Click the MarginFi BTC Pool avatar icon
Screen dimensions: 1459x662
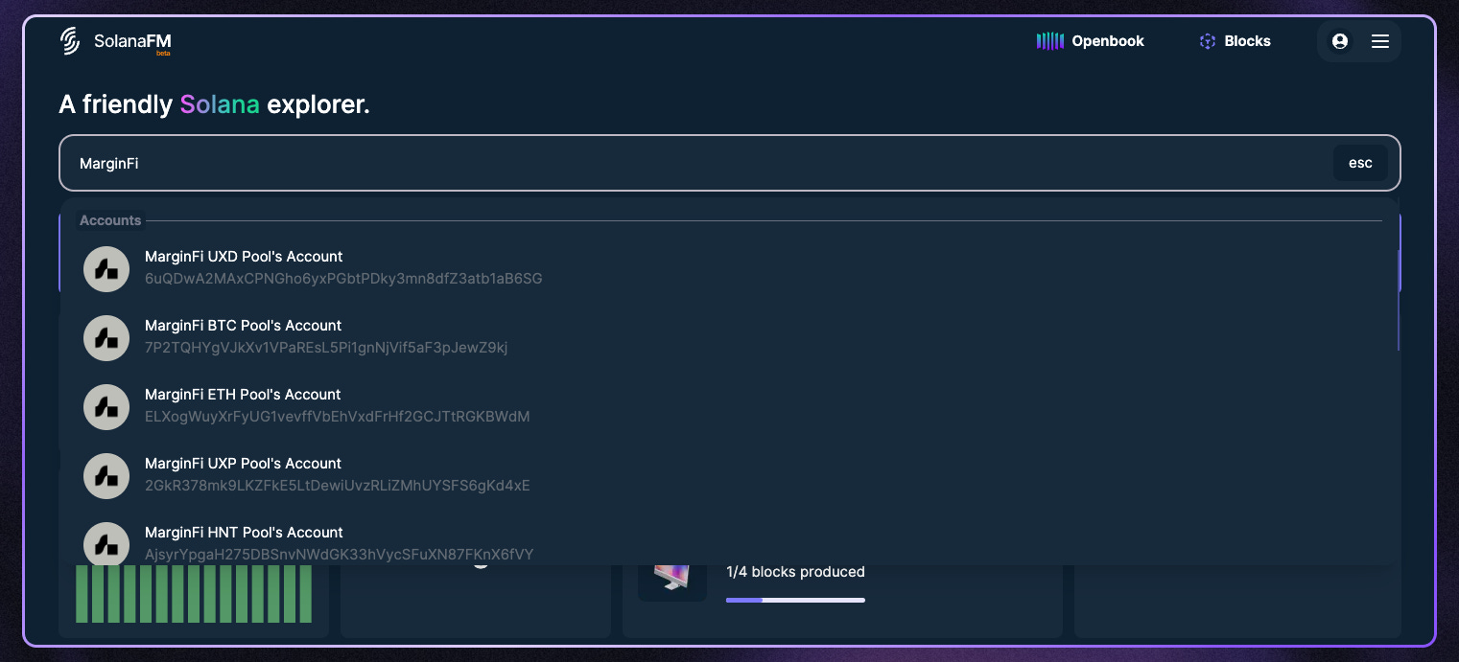106,338
